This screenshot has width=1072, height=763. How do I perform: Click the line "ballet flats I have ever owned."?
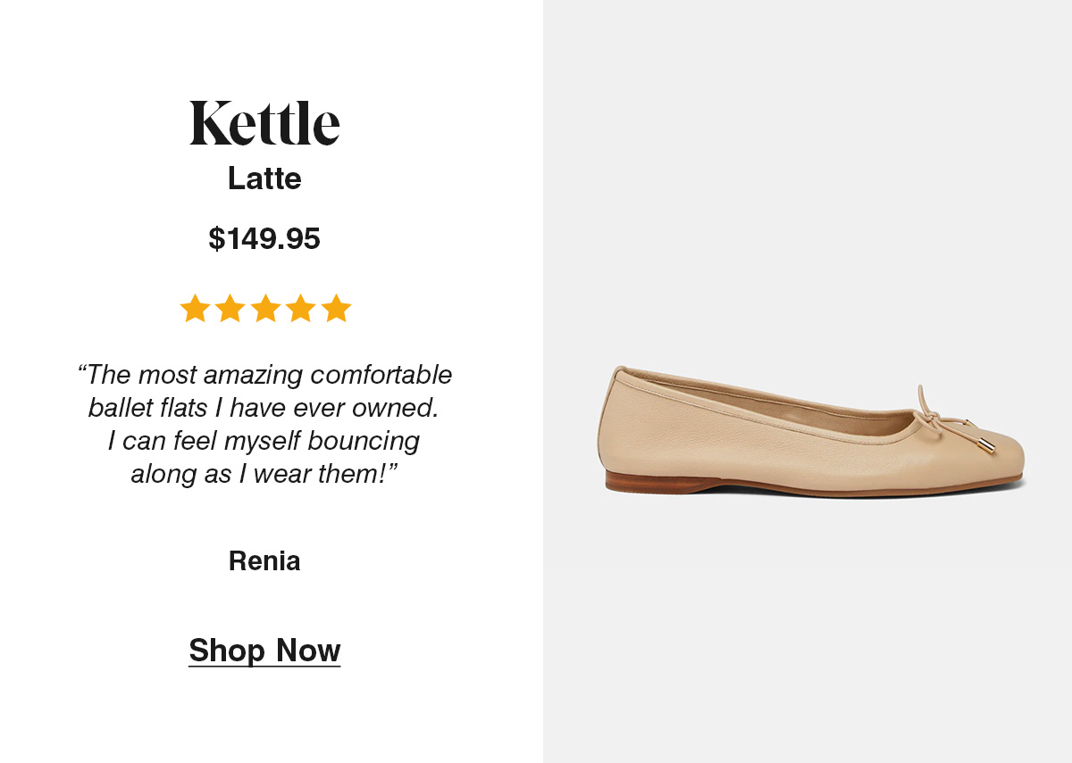[x=264, y=408]
